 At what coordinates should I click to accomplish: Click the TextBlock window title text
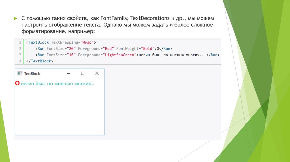pos(32,74)
